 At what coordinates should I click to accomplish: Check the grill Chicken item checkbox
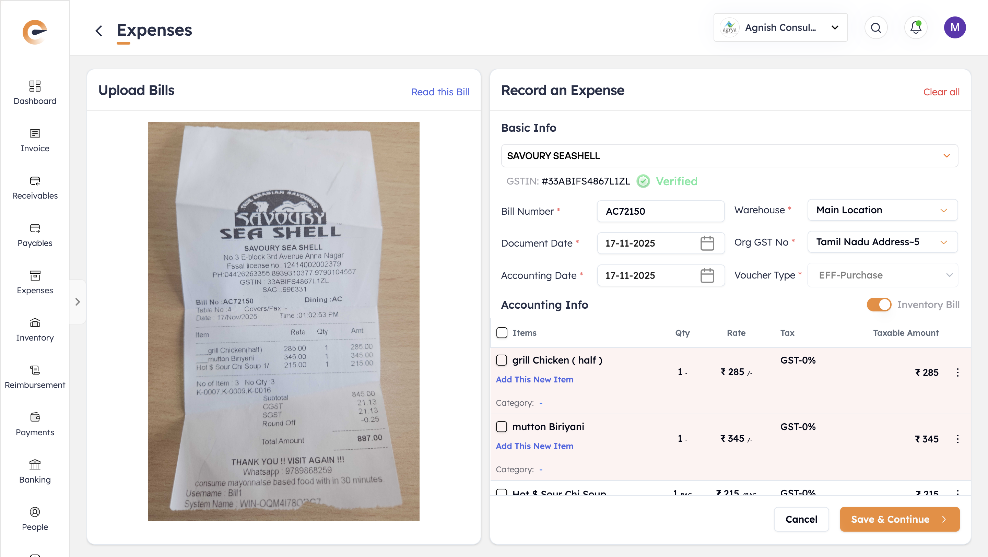pyautogui.click(x=501, y=360)
